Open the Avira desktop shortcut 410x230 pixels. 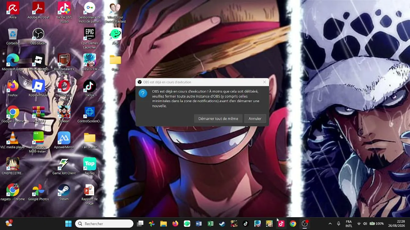[x=13, y=11]
